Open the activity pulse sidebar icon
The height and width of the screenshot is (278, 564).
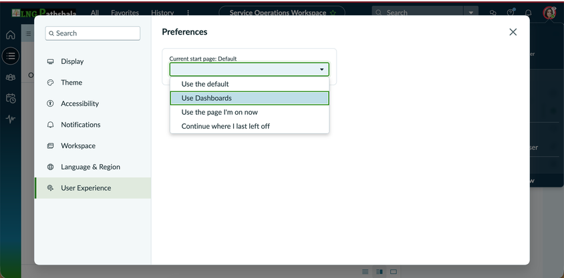click(x=11, y=119)
